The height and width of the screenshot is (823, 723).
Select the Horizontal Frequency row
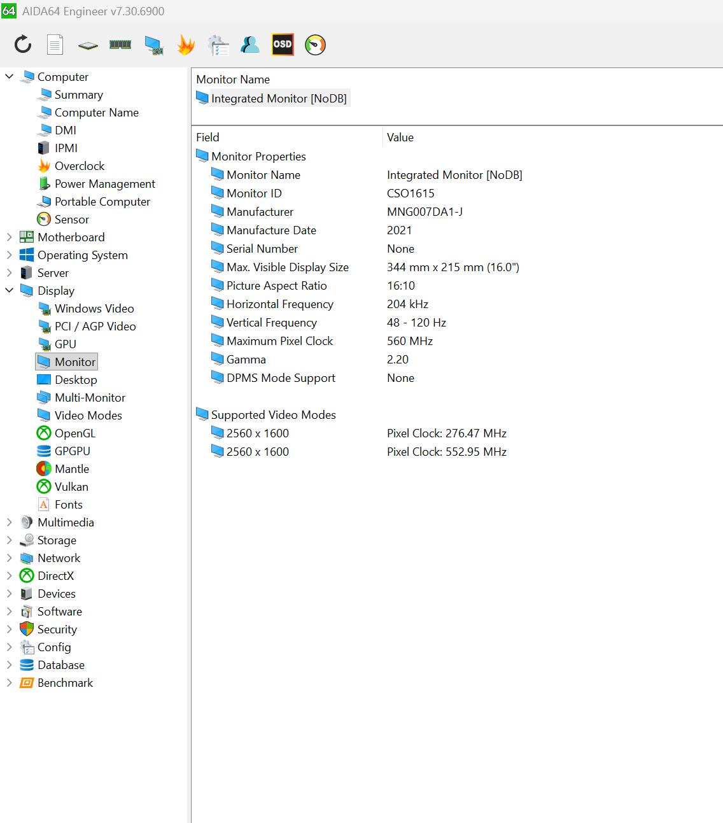457,304
